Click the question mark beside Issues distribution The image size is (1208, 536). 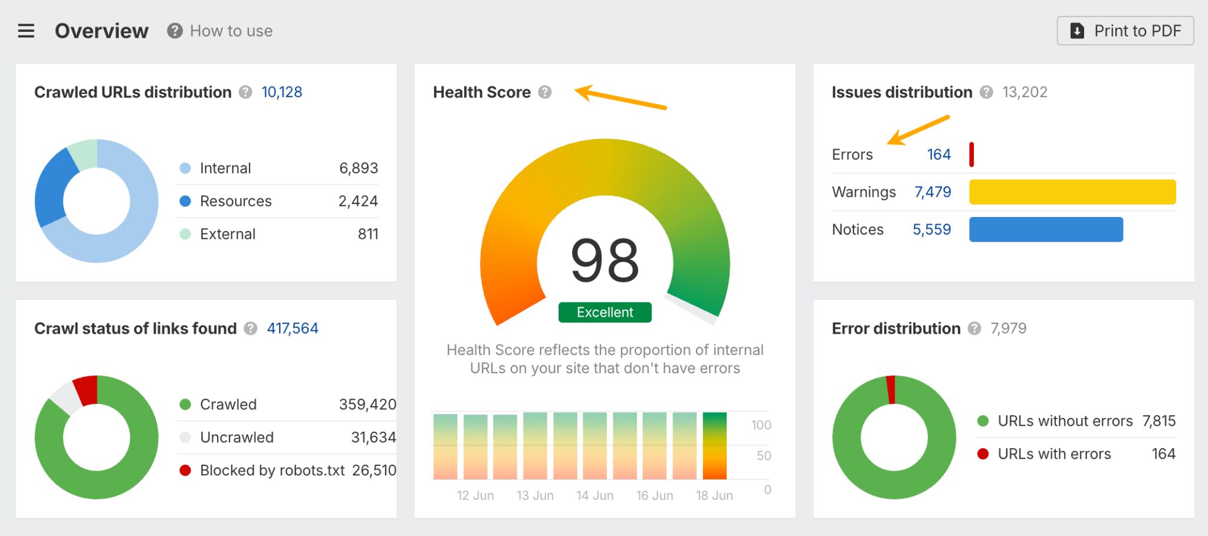click(x=985, y=93)
